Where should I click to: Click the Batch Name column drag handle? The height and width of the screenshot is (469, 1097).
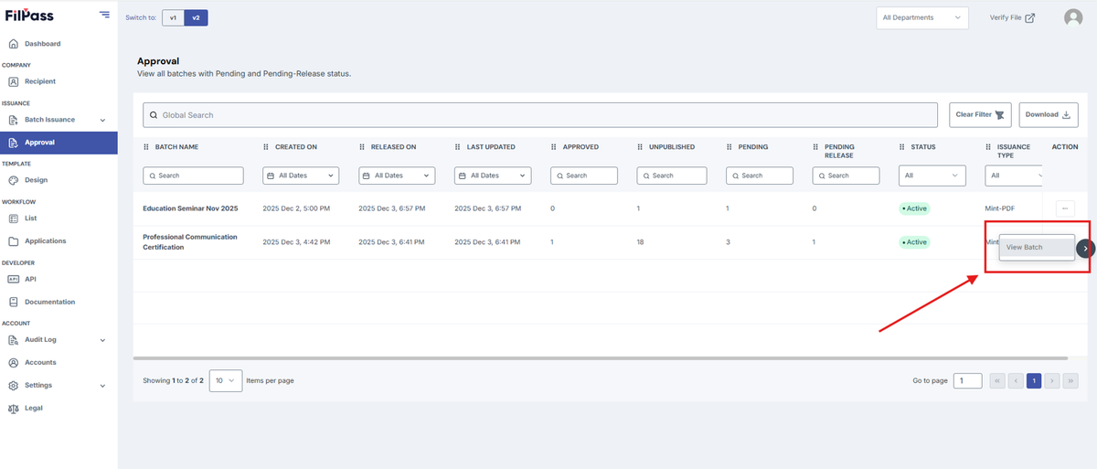click(x=146, y=147)
